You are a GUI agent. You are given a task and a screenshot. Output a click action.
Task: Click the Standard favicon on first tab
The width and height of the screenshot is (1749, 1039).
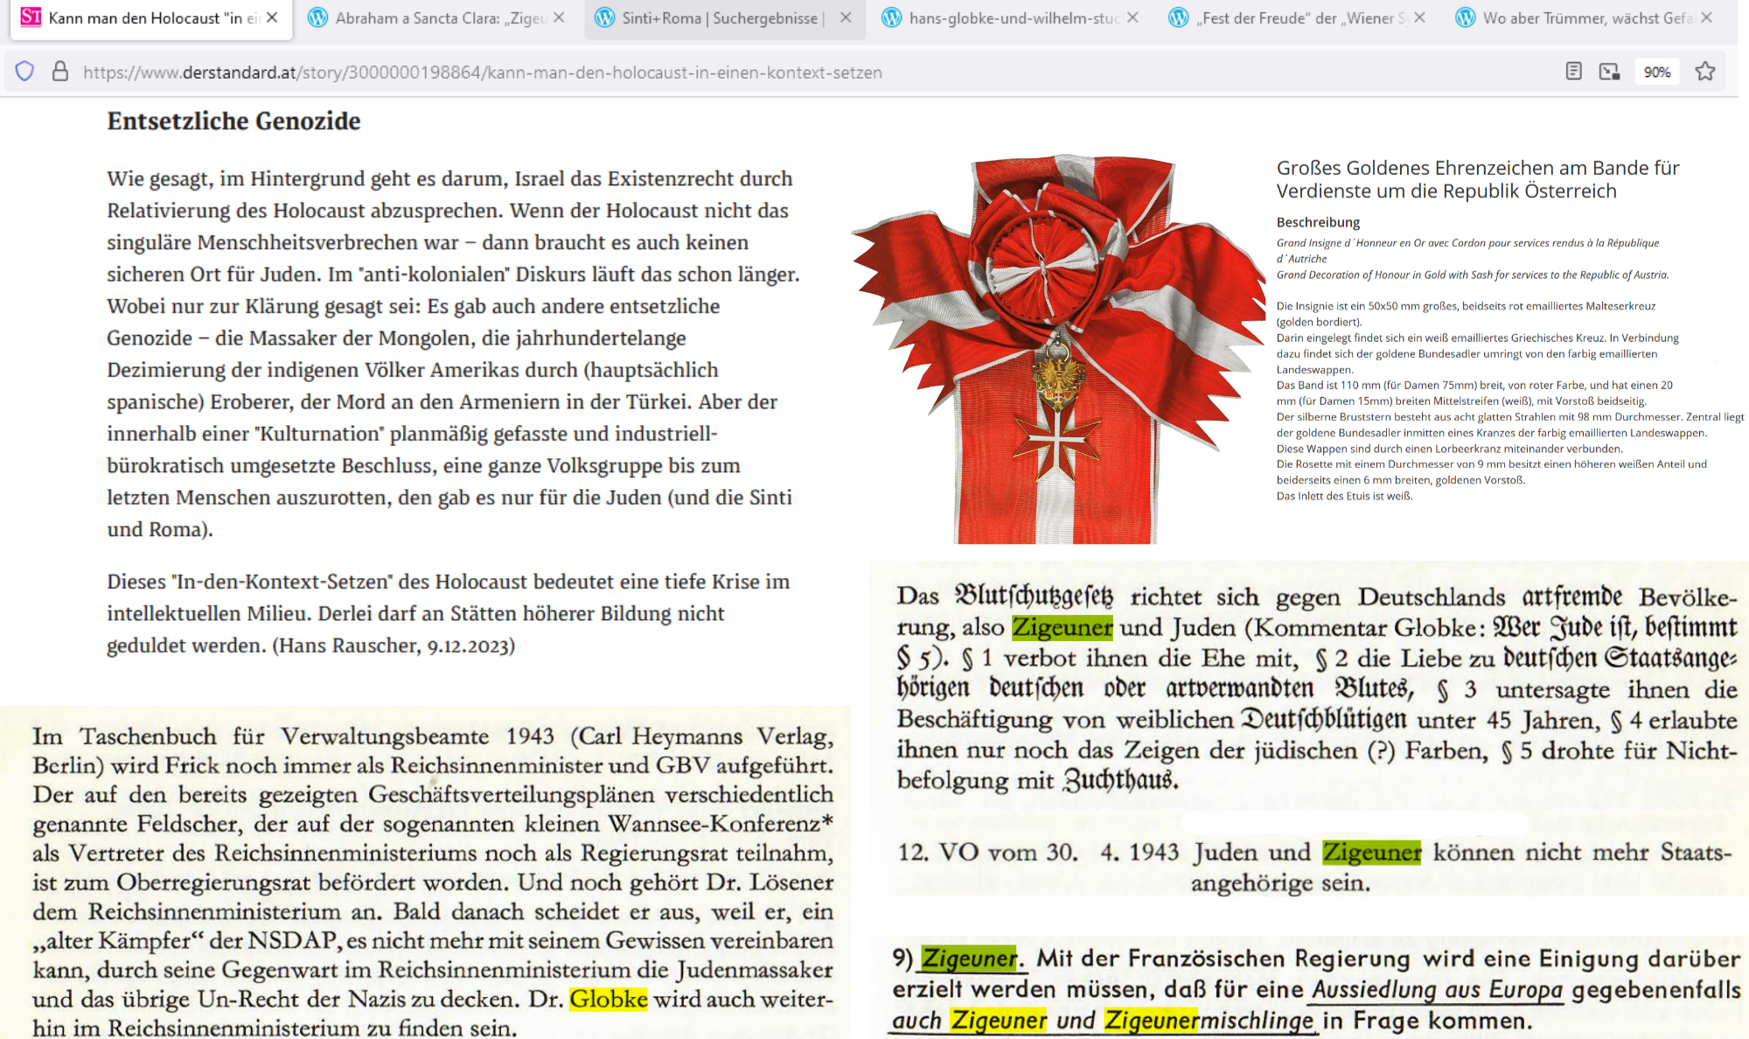point(31,17)
